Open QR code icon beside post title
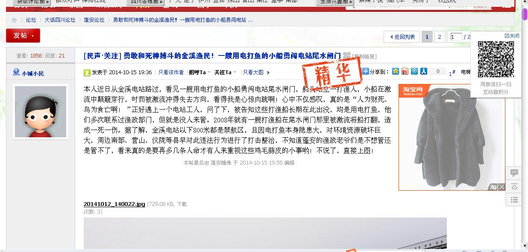 tap(347, 55)
